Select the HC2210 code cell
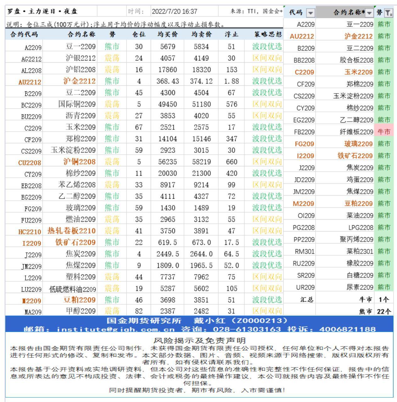397x402 pixels. click(x=24, y=231)
